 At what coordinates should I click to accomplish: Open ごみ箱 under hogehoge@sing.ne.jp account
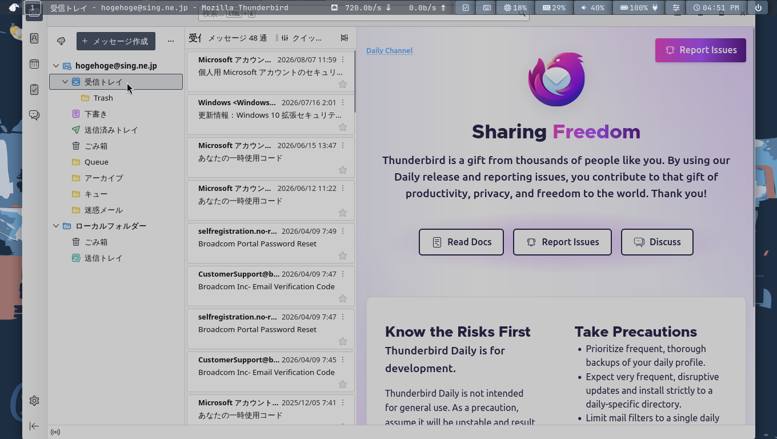(116, 146)
